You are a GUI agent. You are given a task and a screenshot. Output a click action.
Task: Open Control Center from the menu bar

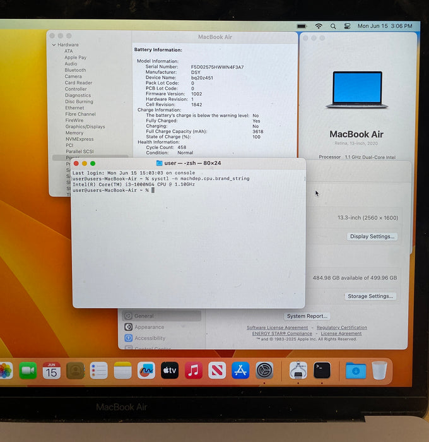[347, 27]
